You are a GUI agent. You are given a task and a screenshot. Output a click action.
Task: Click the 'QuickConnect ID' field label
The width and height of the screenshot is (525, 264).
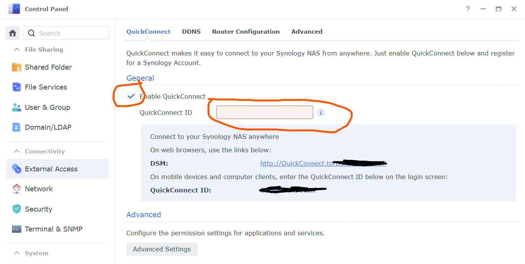[x=166, y=112]
